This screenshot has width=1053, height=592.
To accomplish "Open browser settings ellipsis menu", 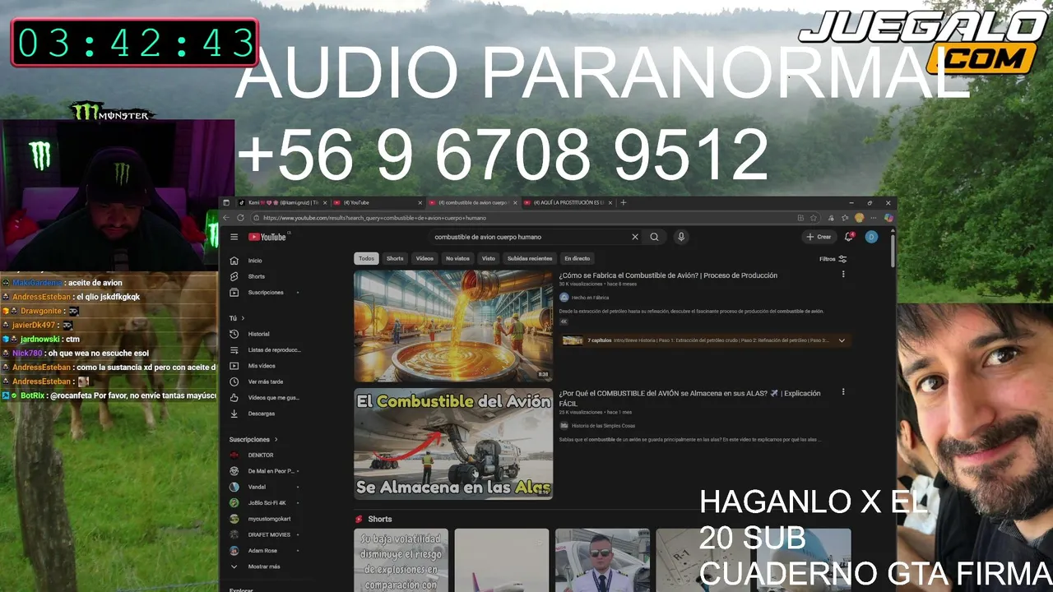I will point(874,218).
